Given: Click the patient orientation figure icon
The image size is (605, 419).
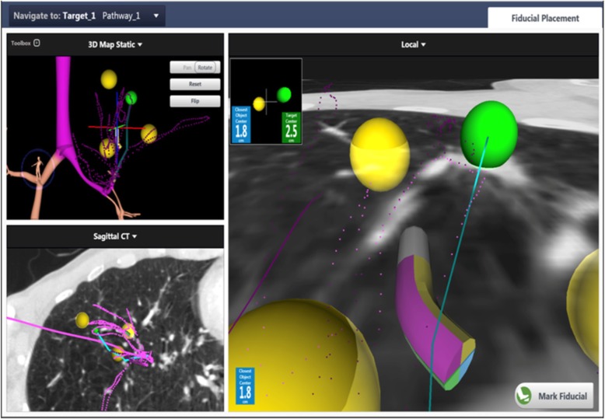Looking at the screenshot, I should 37,168.
